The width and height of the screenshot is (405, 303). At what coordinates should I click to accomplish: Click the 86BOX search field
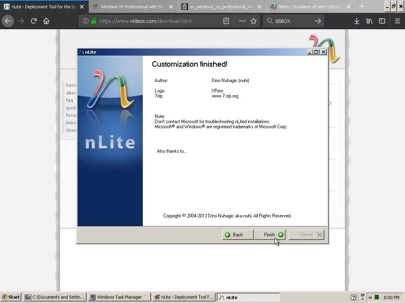coord(293,21)
